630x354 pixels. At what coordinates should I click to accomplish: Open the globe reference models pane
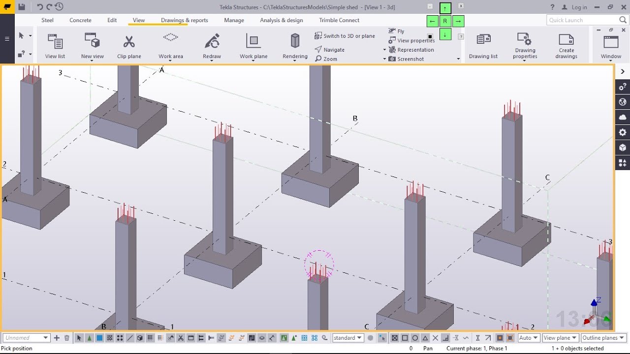click(623, 102)
